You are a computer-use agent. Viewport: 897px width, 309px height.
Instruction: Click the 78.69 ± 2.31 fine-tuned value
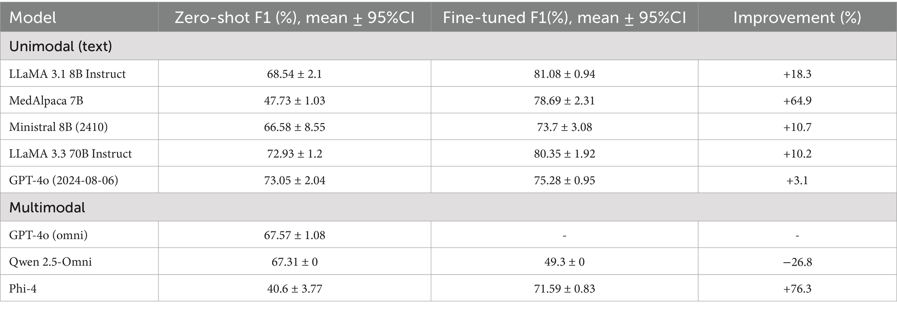point(564,101)
